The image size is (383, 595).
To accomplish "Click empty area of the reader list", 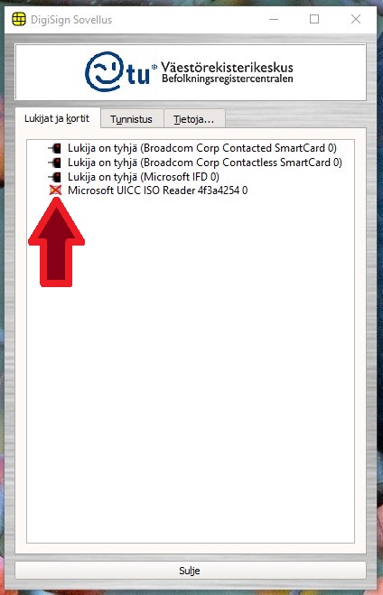I will pos(191,379).
